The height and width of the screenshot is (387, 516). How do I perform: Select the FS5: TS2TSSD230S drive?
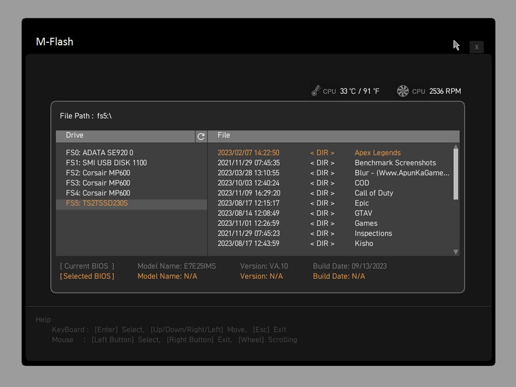[x=97, y=203]
